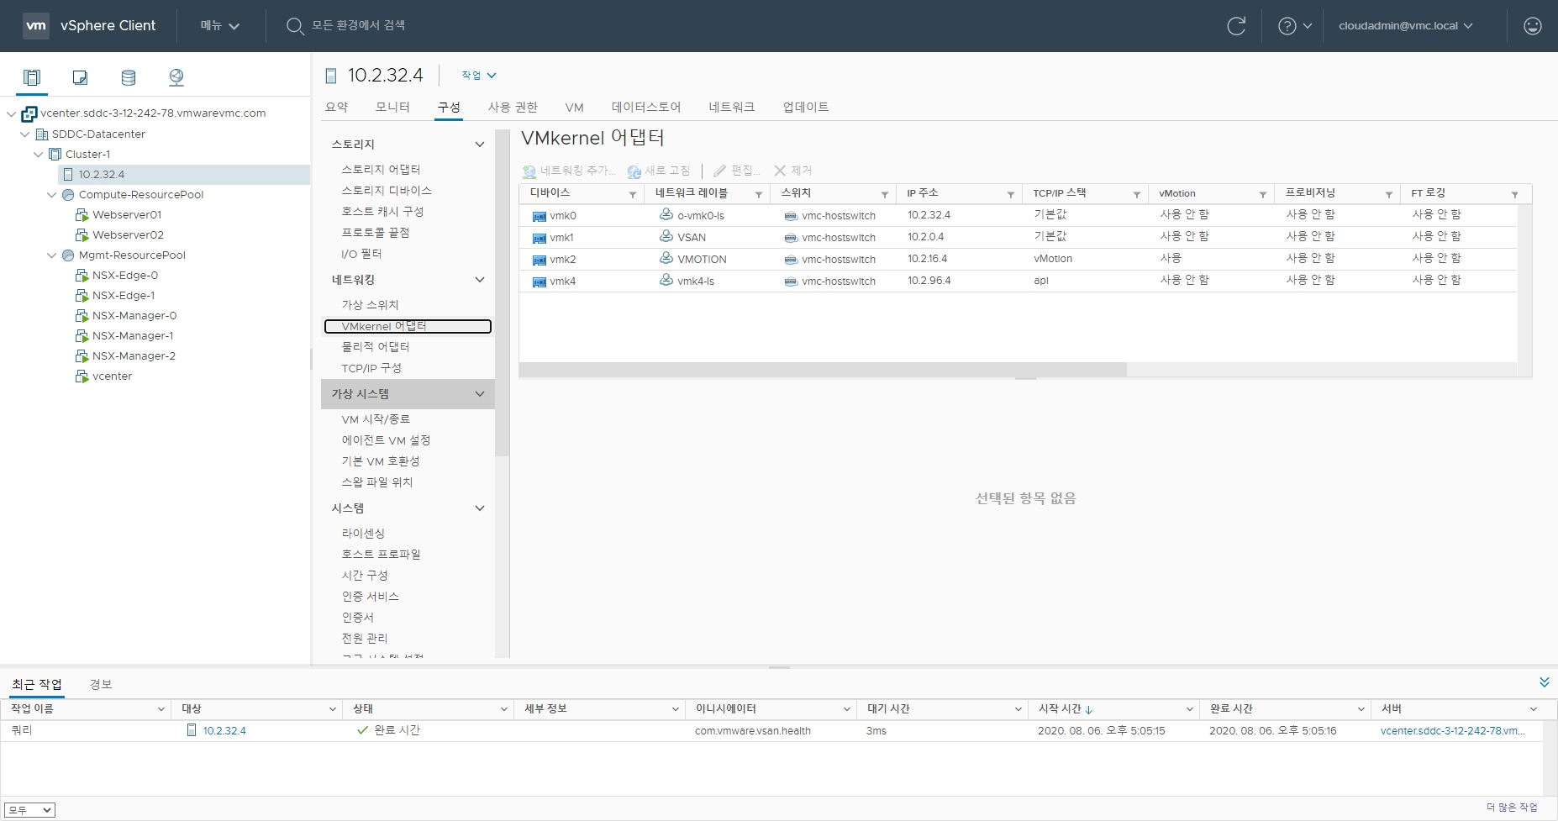This screenshot has width=1558, height=821.
Task: Click the VSAN network label icon
Action: tap(666, 236)
